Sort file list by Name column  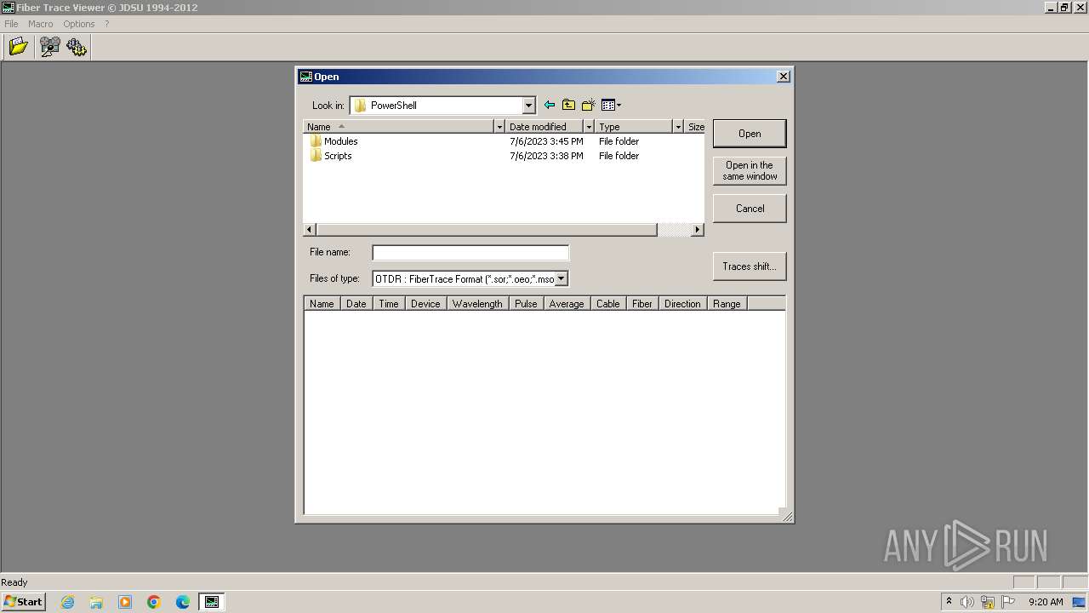(399, 127)
